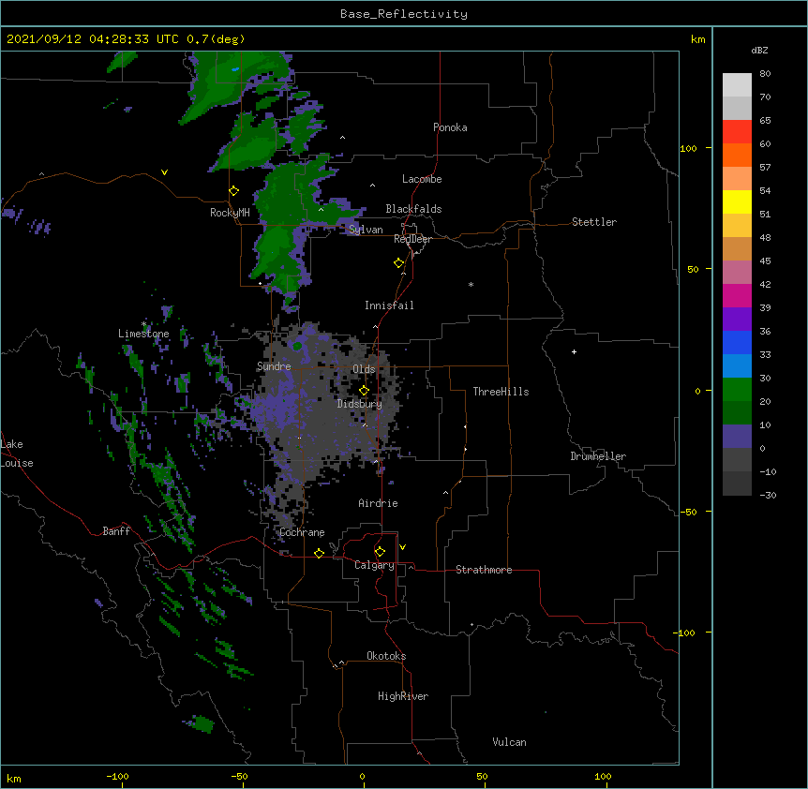
Task: Click the yellow diamond marker above Calgary
Action: tap(380, 552)
